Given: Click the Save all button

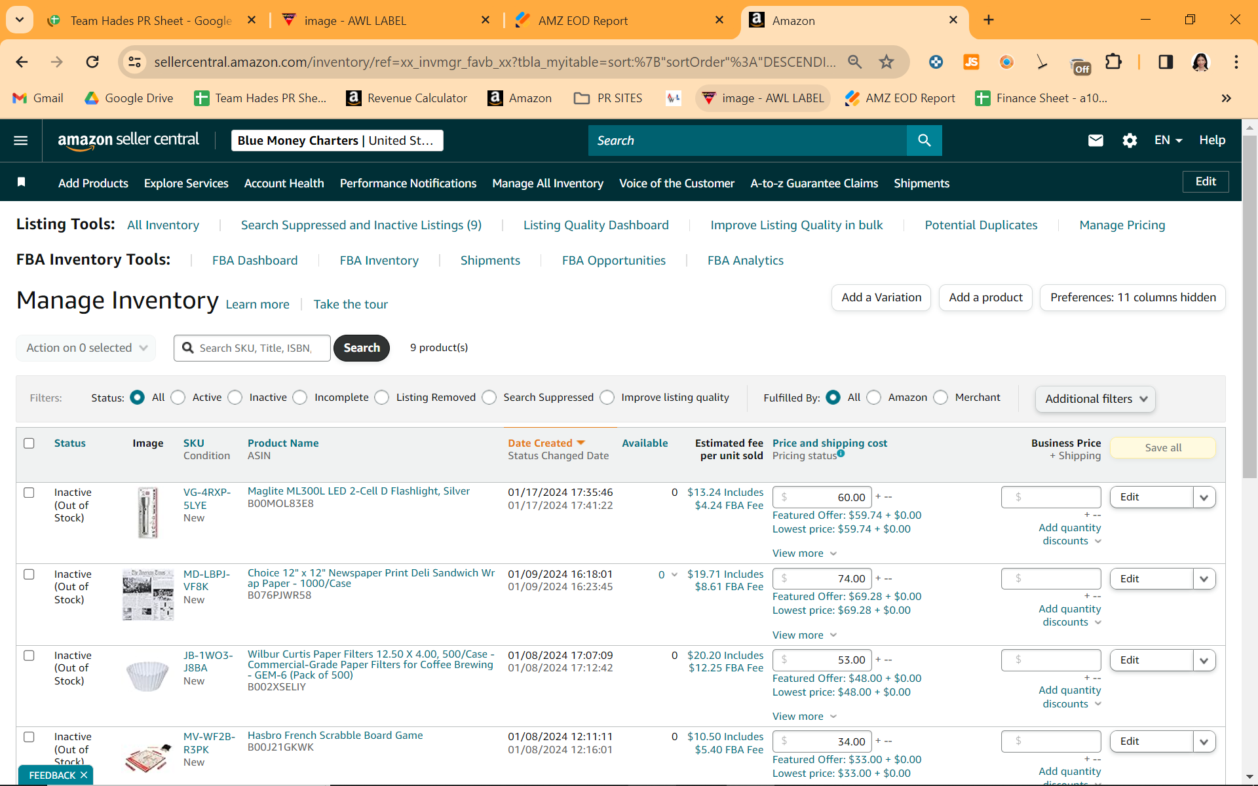Looking at the screenshot, I should point(1163,448).
